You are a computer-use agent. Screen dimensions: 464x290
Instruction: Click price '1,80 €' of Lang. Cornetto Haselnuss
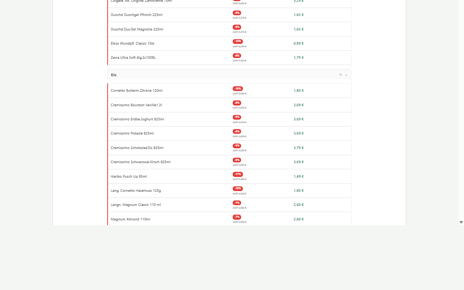(299, 191)
